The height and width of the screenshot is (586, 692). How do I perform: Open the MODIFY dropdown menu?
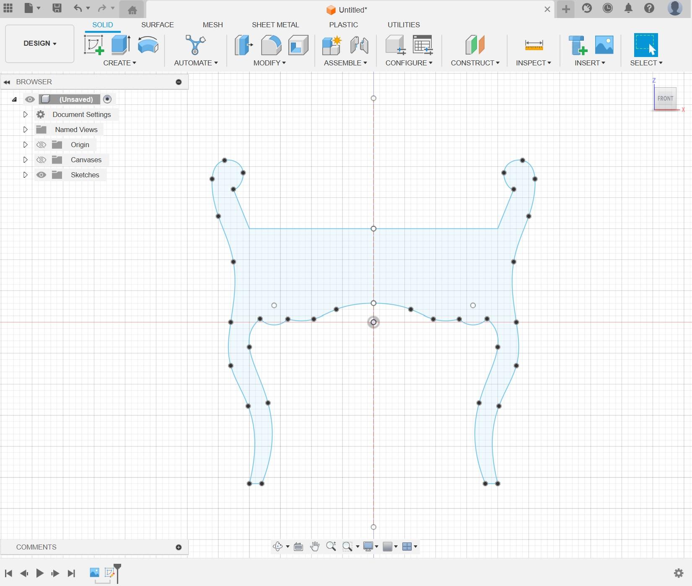270,63
